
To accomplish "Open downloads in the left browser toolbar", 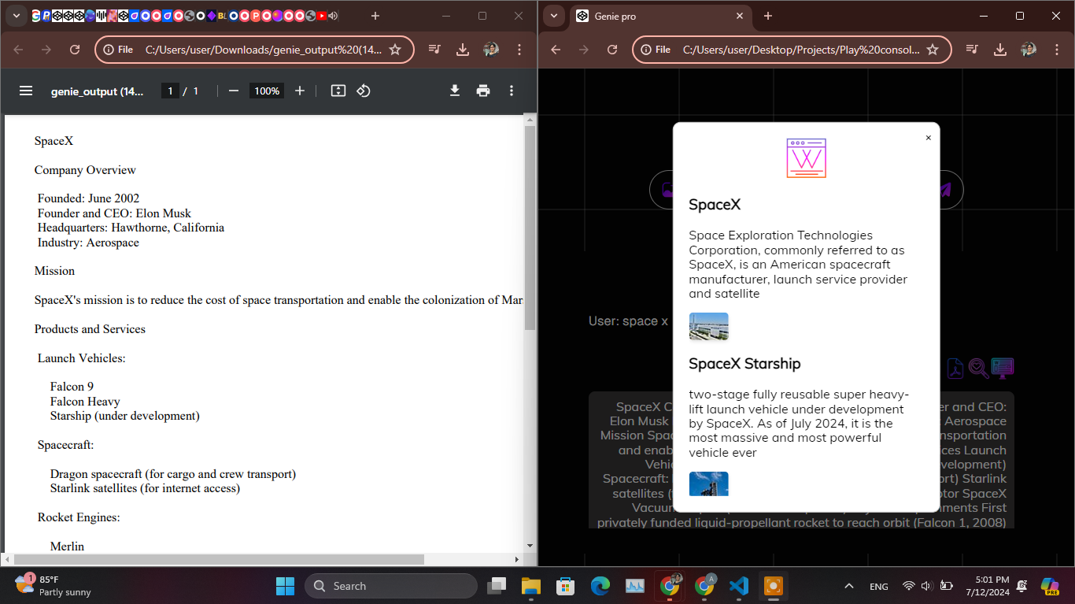I will (x=463, y=50).
